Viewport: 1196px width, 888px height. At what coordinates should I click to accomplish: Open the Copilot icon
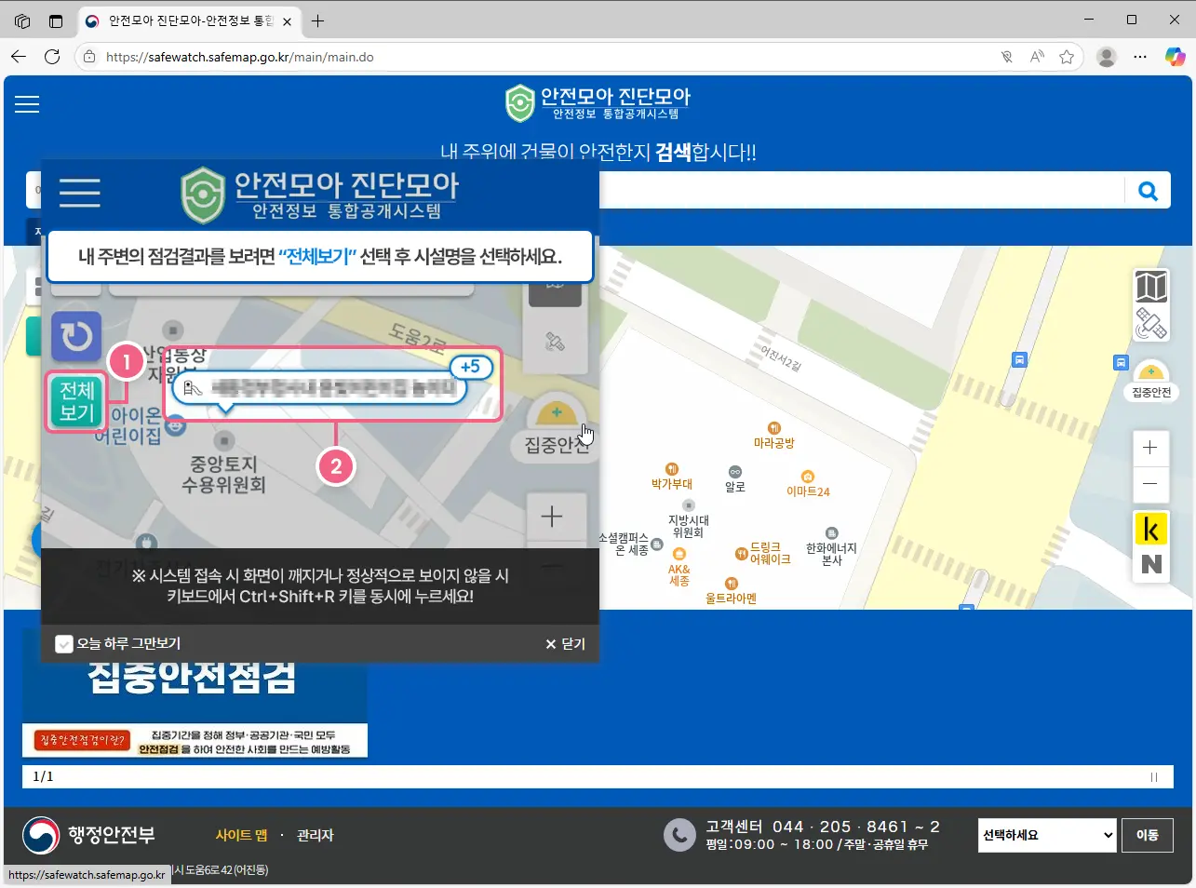pos(1176,57)
